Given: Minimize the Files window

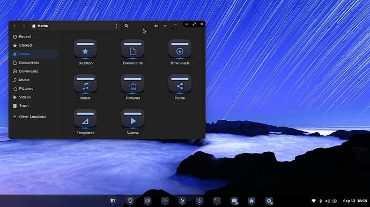Looking at the screenshot, I should (187, 24).
